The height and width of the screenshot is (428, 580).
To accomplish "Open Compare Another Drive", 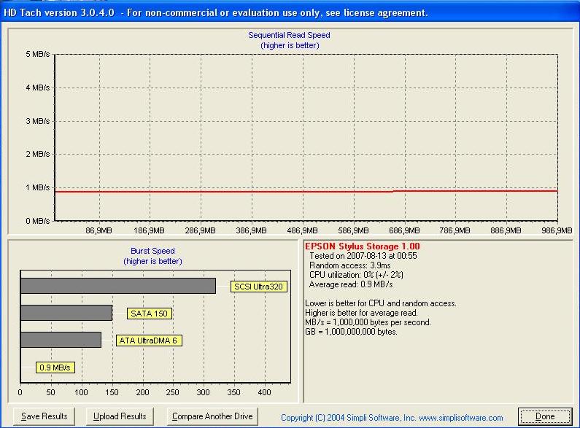I will coord(212,416).
